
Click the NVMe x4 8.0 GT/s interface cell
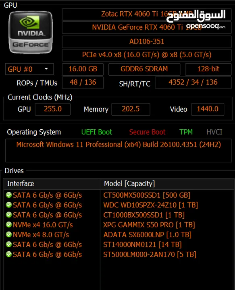coord(41,235)
